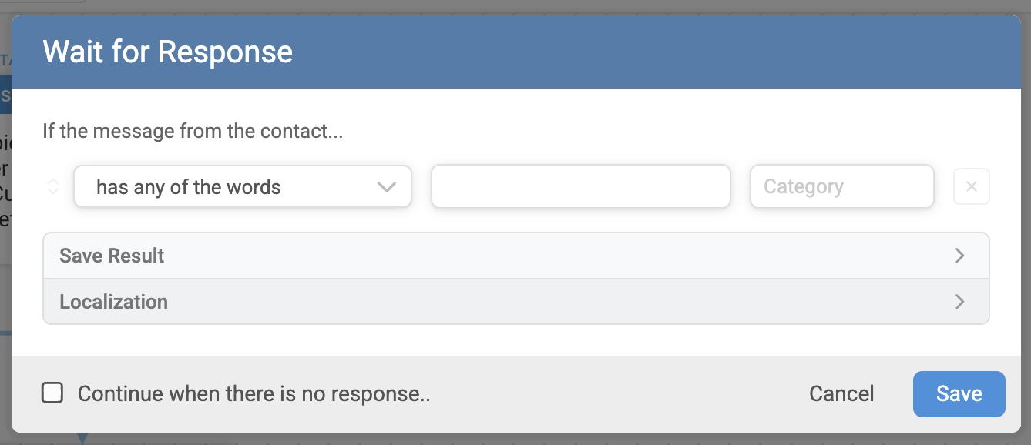Focus the Category input field
The height and width of the screenshot is (445, 1031).
pyautogui.click(x=842, y=186)
